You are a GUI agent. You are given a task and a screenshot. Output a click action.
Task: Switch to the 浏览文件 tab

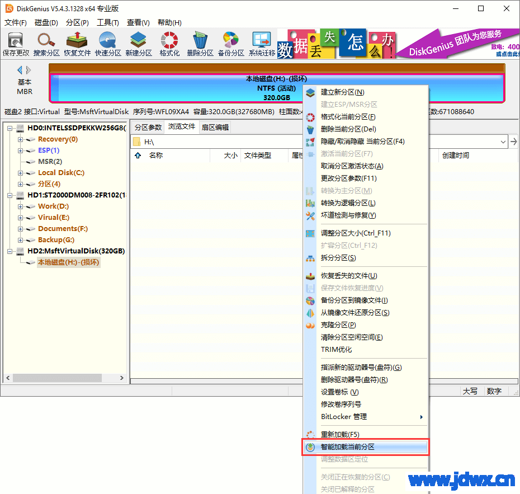(181, 126)
